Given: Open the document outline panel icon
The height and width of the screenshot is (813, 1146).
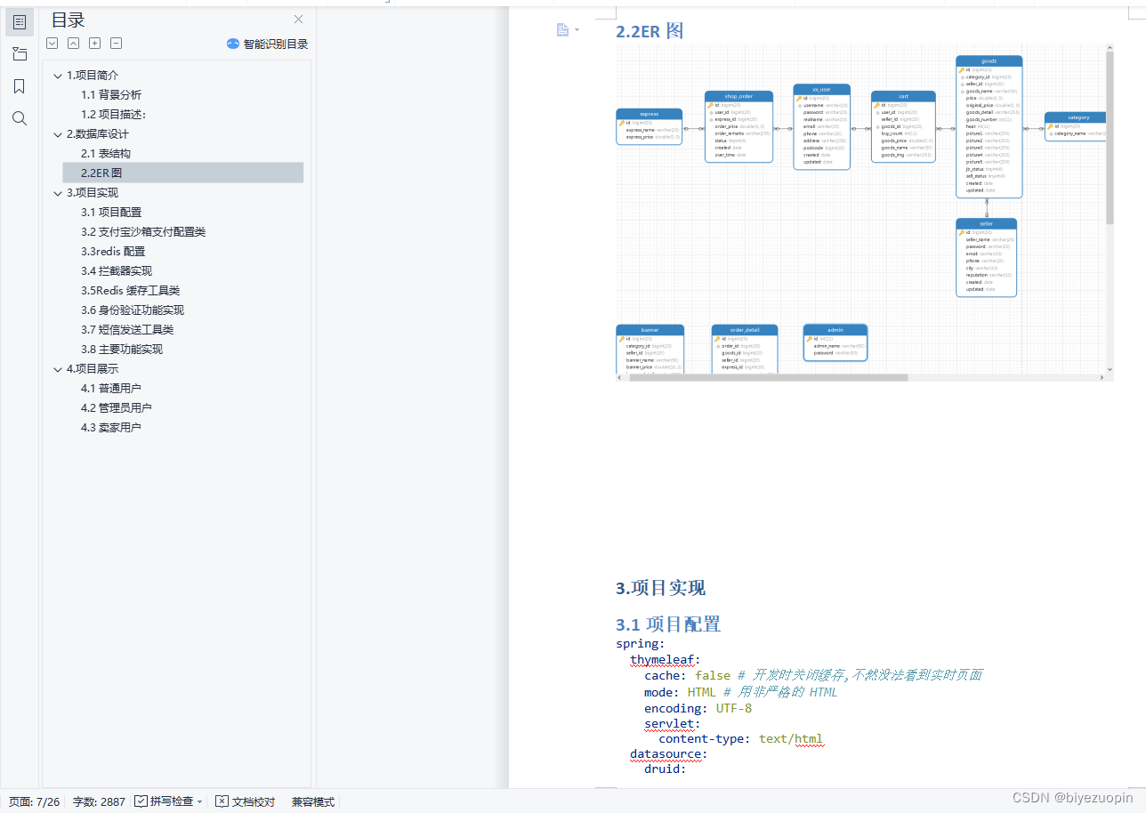Looking at the screenshot, I should (20, 21).
